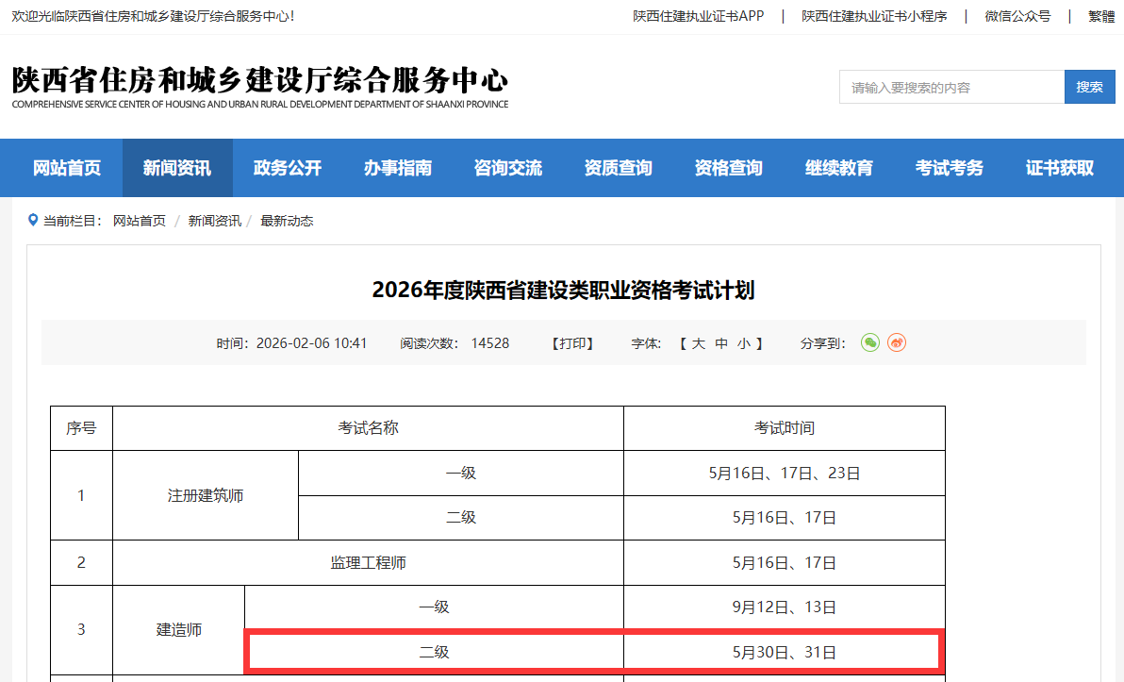The image size is (1124, 682).
Task: Set font size to 大 (large)
Action: (699, 343)
